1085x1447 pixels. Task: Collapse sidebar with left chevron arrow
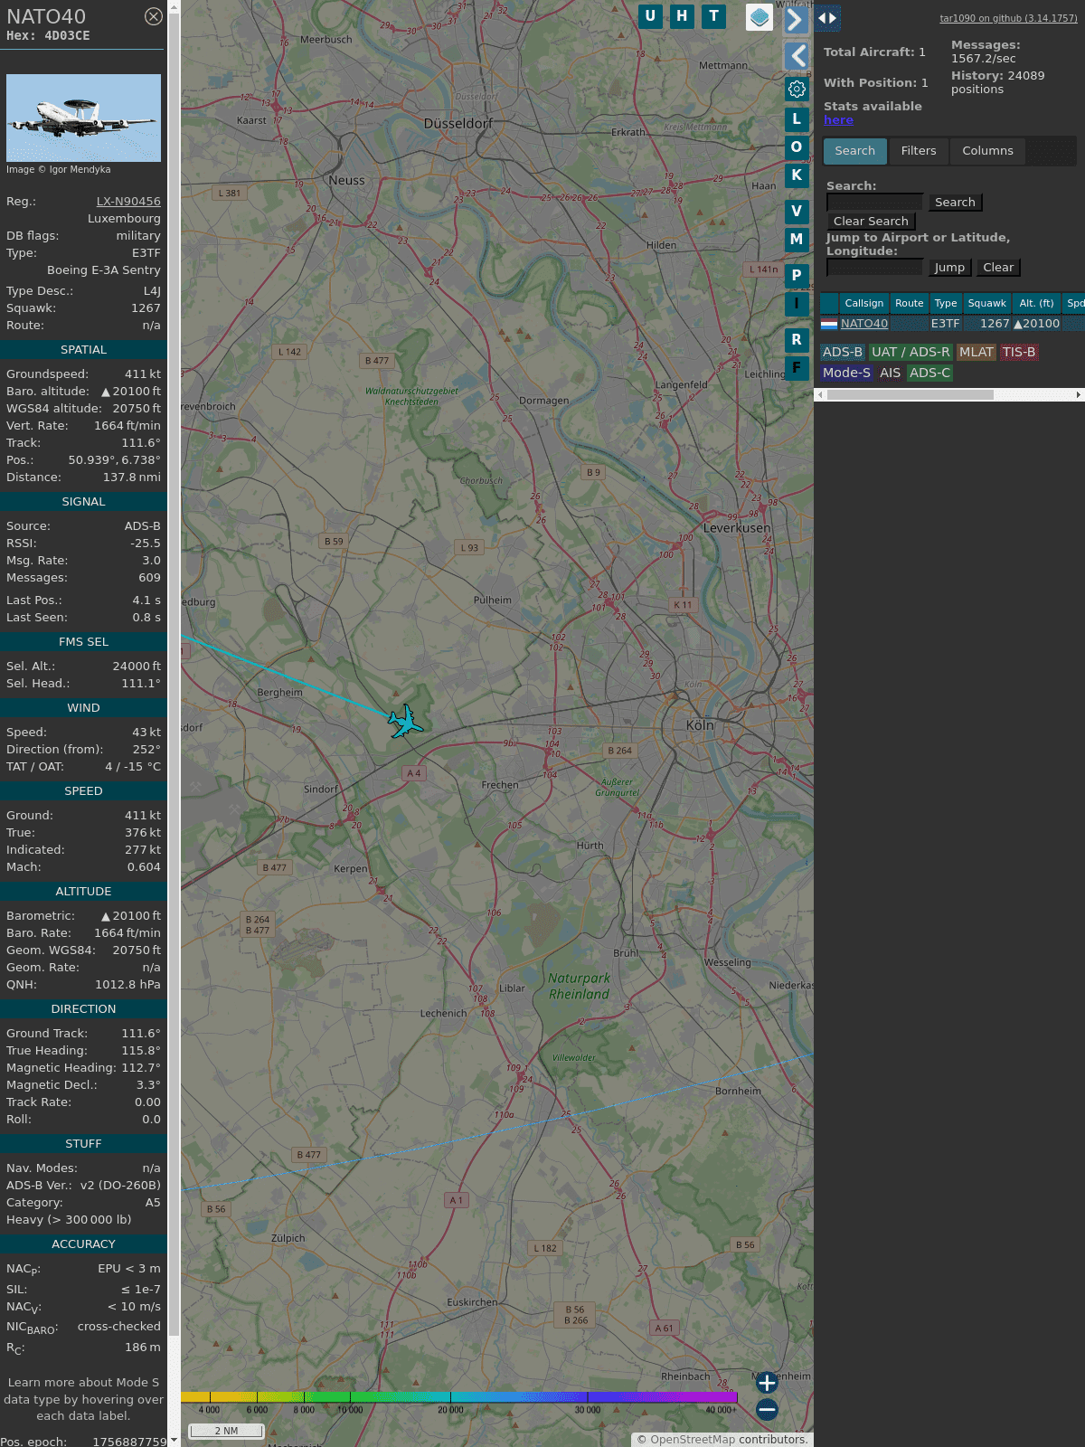pos(797,56)
